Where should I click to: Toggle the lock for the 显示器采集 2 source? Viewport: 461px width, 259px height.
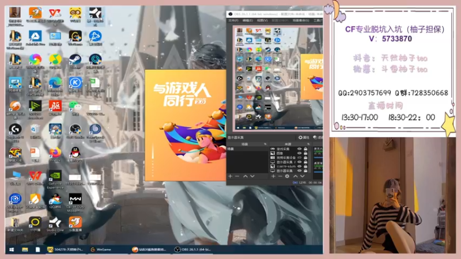pyautogui.click(x=305, y=162)
